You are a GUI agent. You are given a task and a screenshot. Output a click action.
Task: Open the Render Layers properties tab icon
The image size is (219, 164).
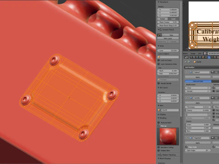coord(194,57)
